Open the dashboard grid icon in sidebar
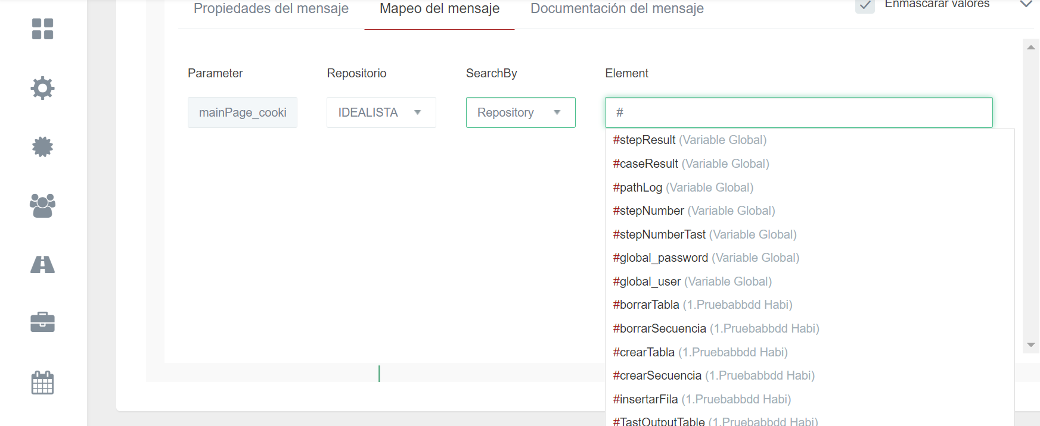Image resolution: width=1040 pixels, height=426 pixels. (42, 29)
